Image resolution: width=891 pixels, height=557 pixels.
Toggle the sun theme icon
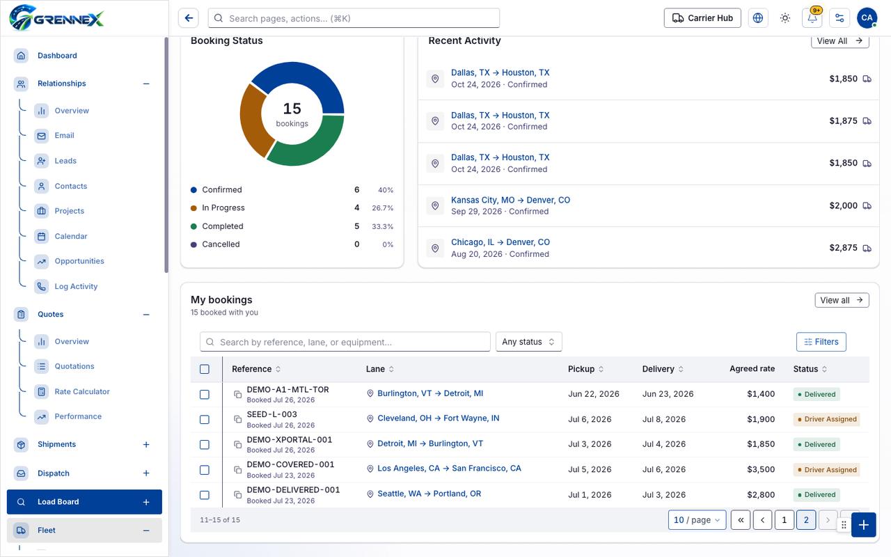point(785,18)
